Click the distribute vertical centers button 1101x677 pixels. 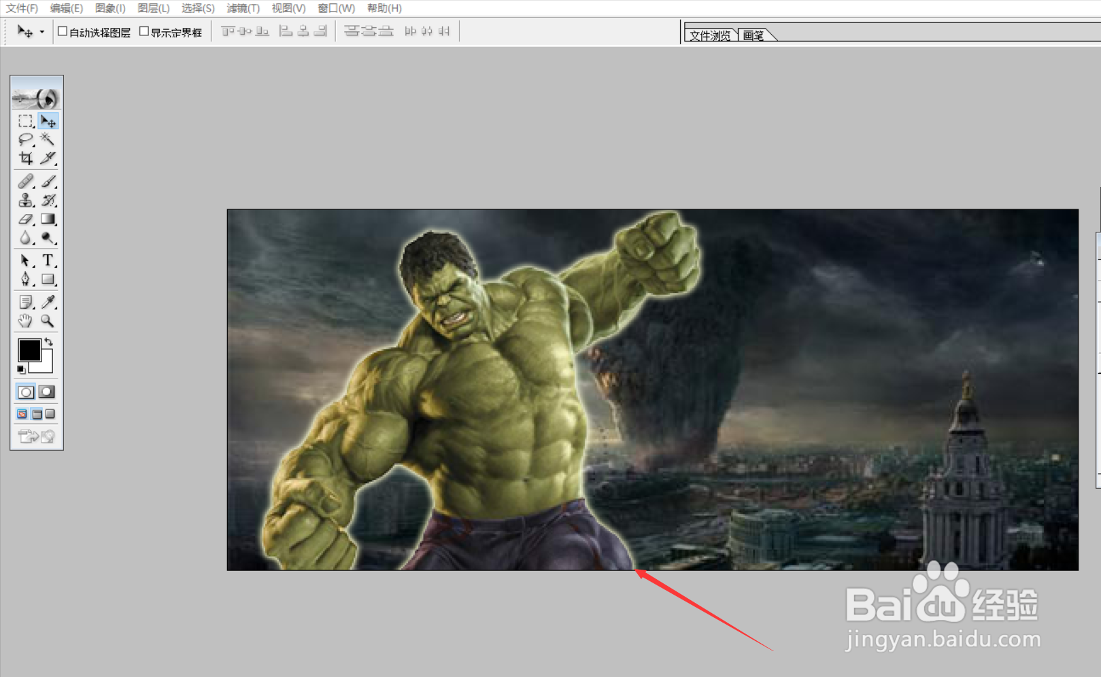point(369,31)
